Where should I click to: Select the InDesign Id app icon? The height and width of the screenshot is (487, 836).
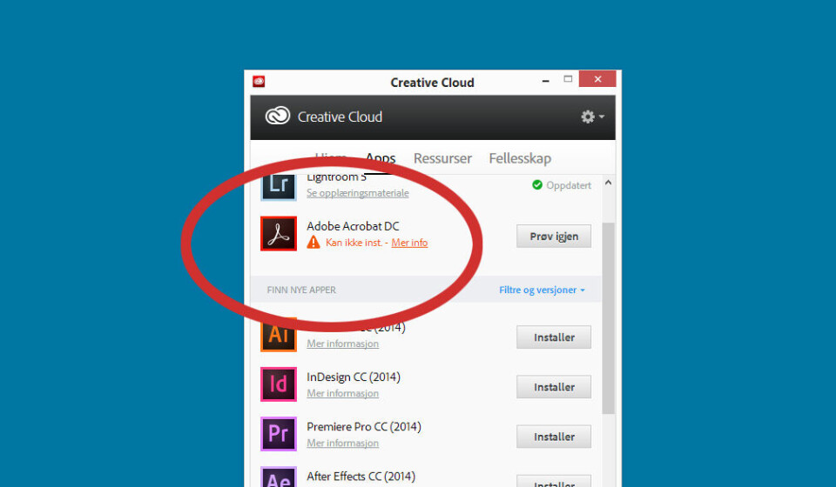coord(279,384)
